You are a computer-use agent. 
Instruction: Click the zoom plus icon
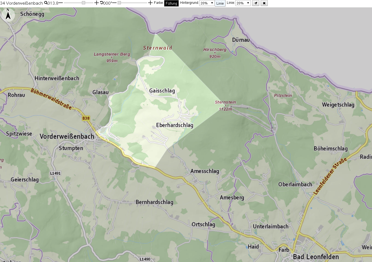point(96,3)
